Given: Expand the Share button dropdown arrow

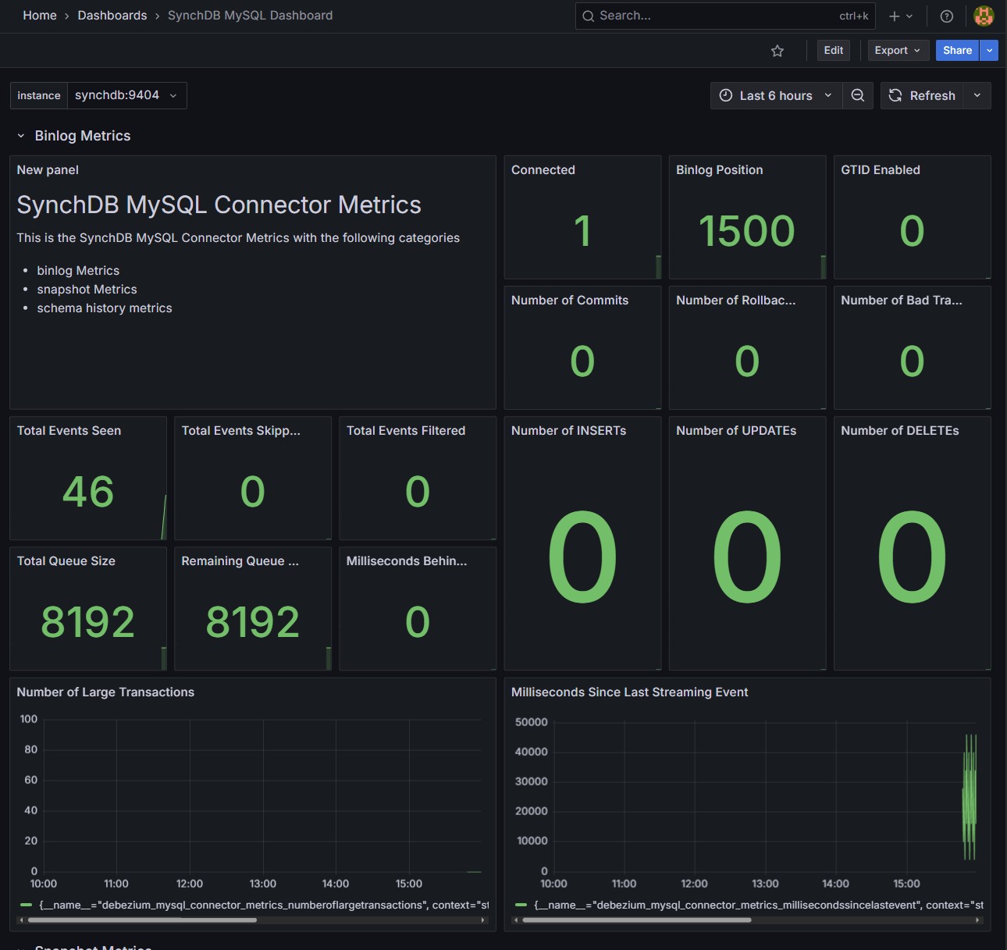Looking at the screenshot, I should tap(989, 51).
